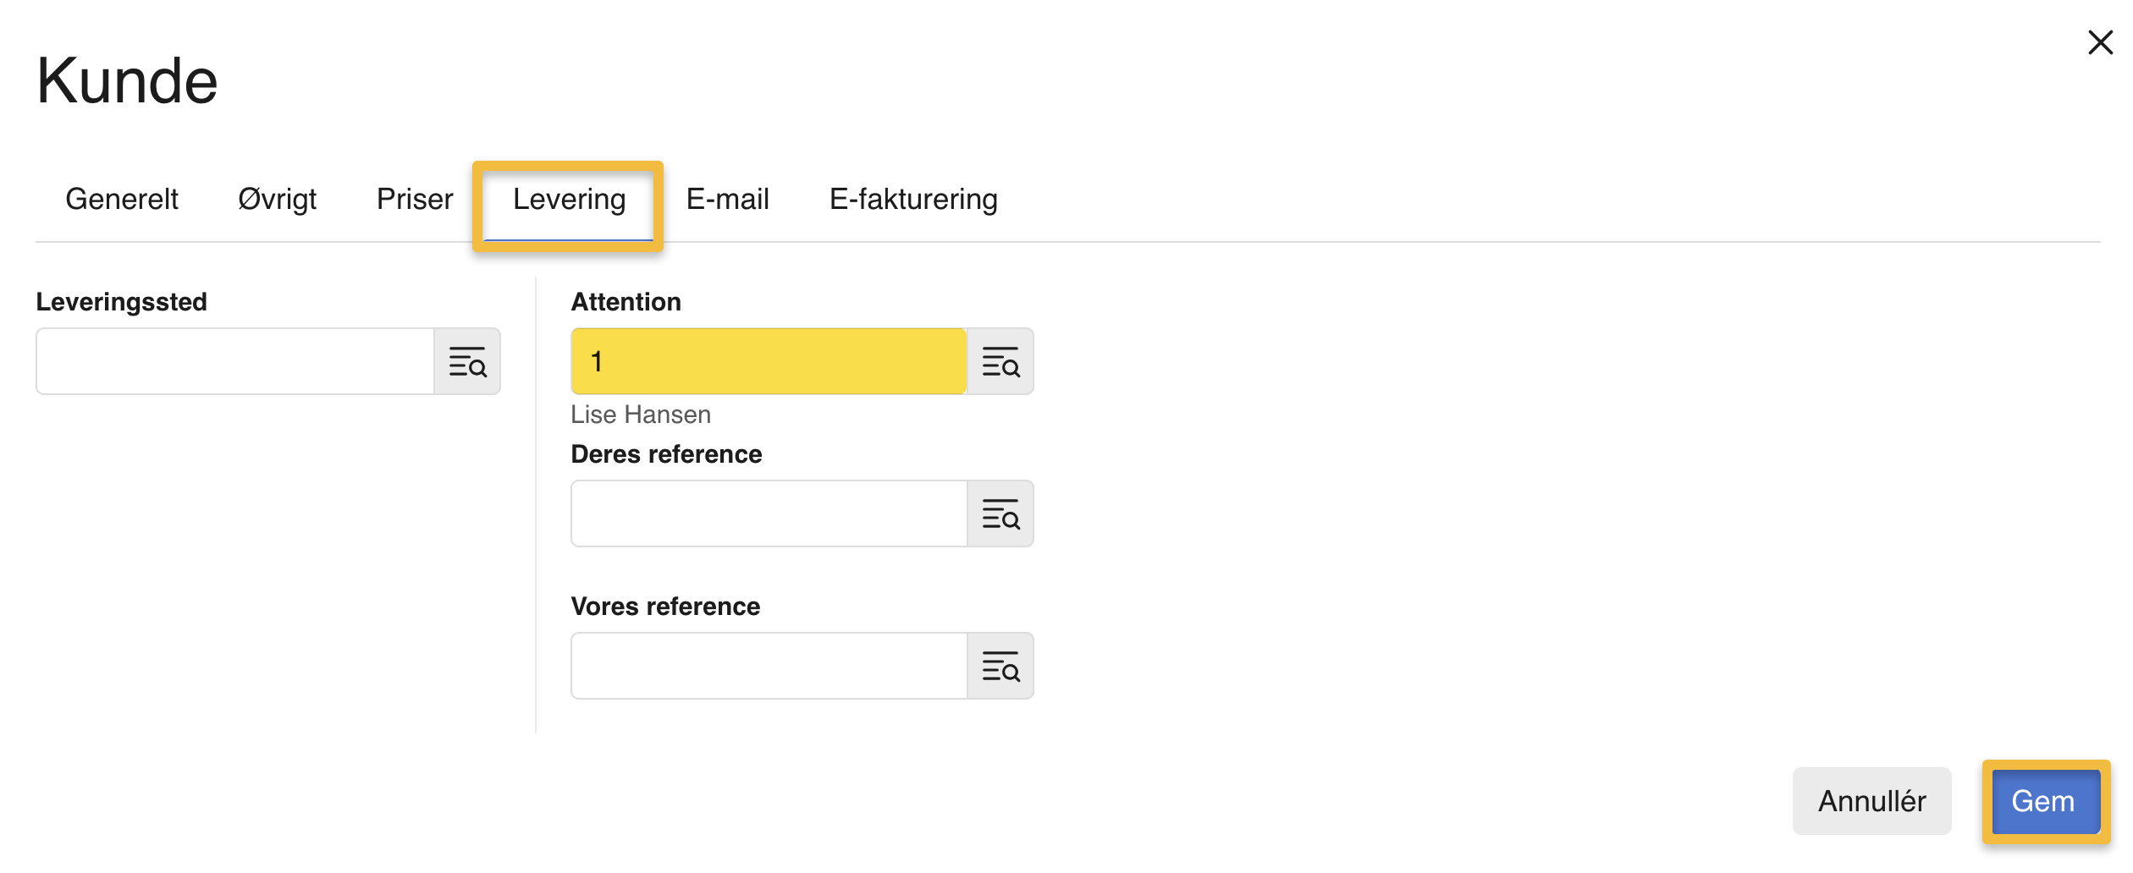Viewport: 2133px width, 873px height.
Task: Close the Kunde dialog with the X
Action: (2101, 42)
